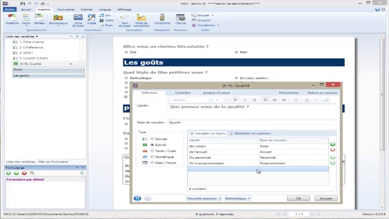Click the blue back arrows in the dialog

tap(137, 198)
